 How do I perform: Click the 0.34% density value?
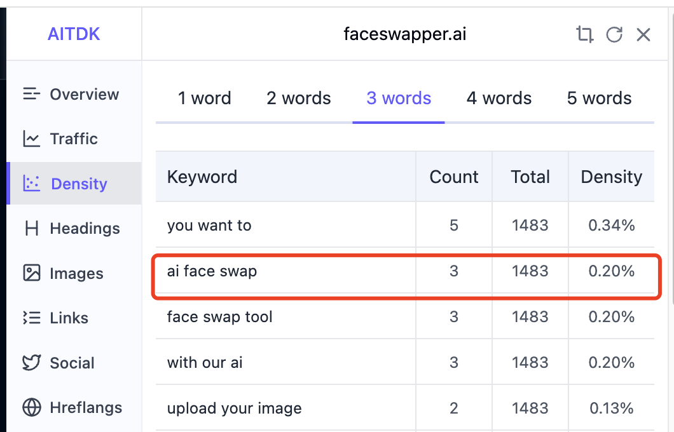(x=612, y=226)
